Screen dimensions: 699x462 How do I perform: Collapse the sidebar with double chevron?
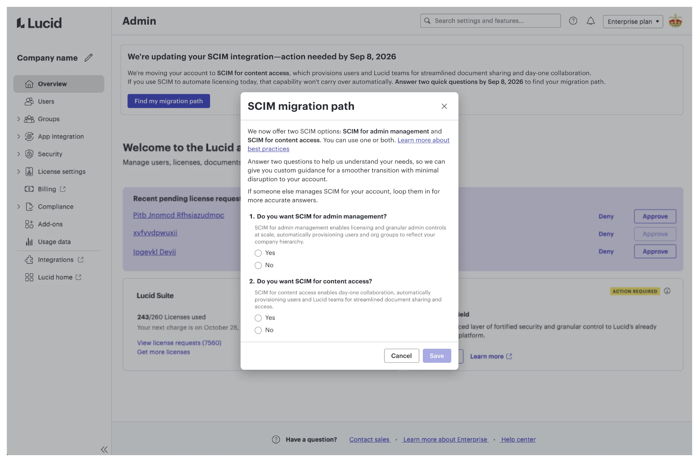[105, 449]
